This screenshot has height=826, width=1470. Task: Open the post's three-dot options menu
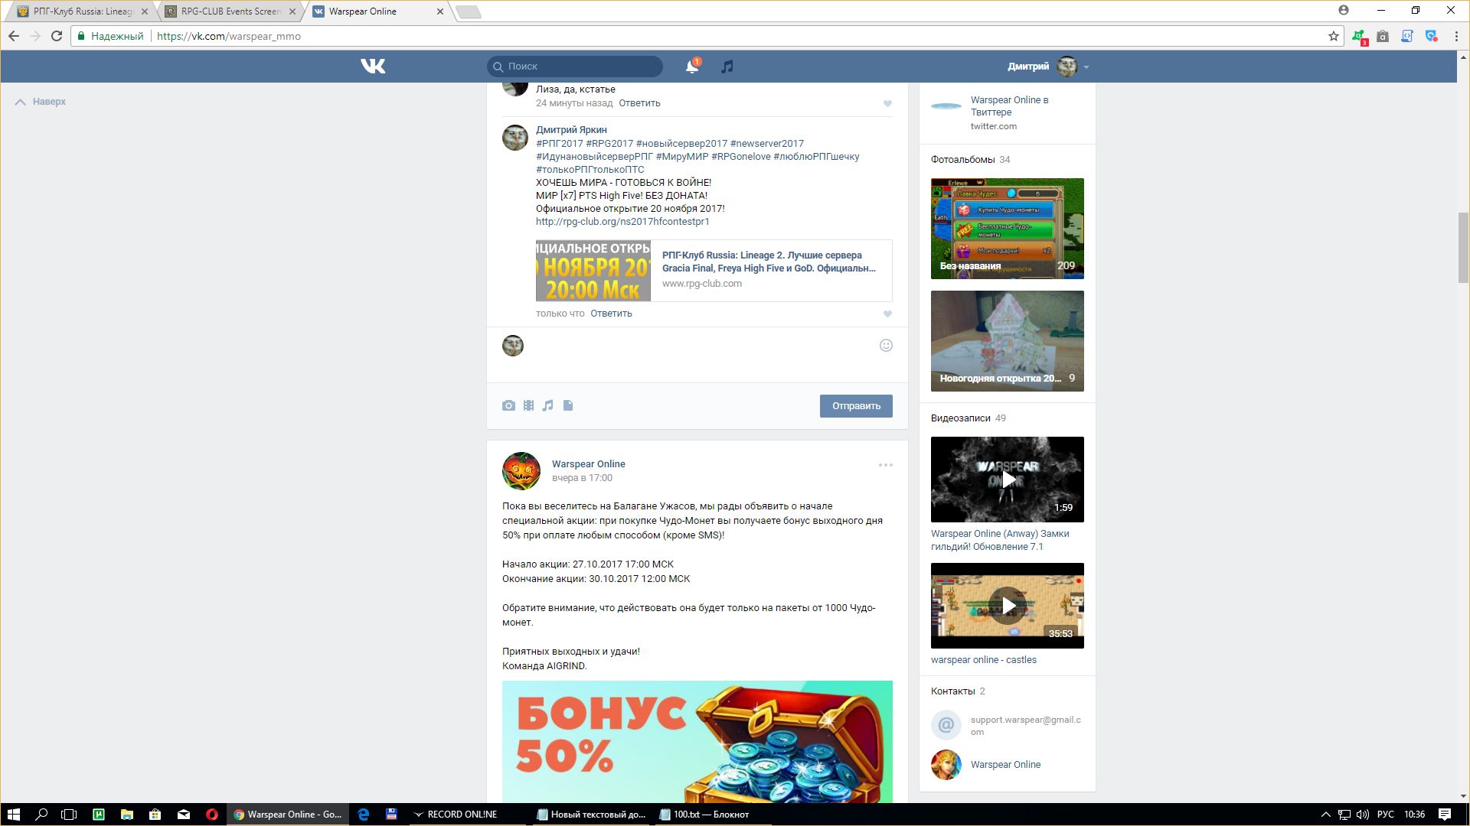pyautogui.click(x=885, y=465)
